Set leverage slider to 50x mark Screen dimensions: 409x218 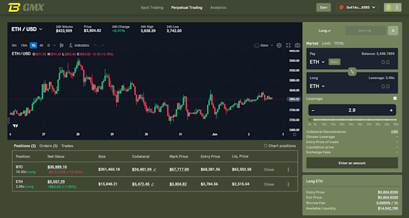[x=396, y=120]
